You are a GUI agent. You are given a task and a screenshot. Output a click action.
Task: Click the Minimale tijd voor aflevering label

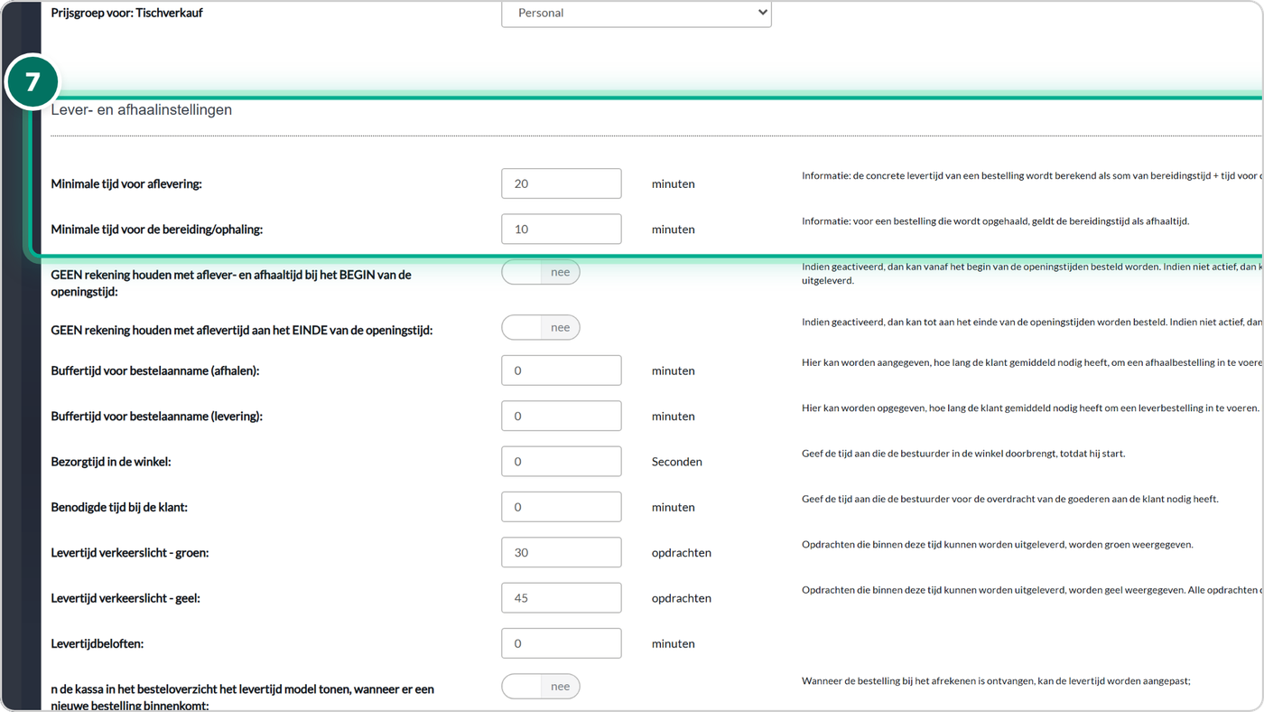pyautogui.click(x=126, y=184)
